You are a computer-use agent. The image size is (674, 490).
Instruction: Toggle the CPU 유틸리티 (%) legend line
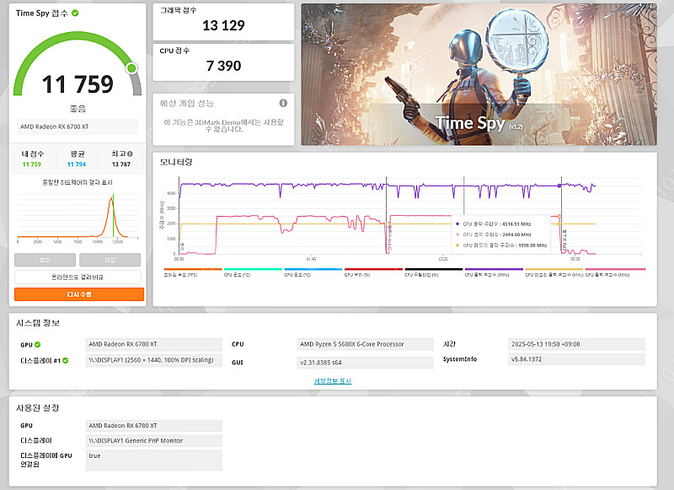point(433,272)
